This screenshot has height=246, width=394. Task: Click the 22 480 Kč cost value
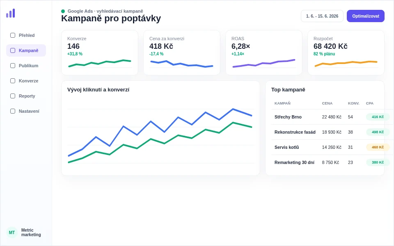click(332, 117)
